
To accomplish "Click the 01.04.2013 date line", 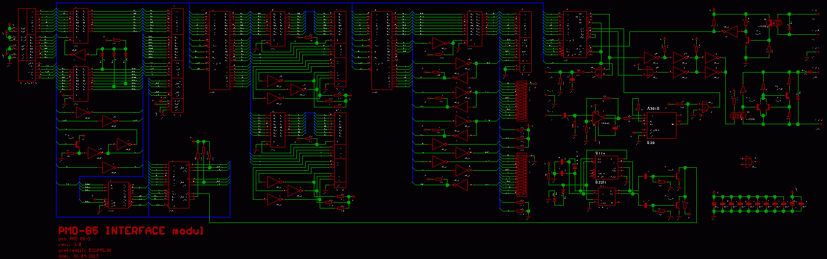I will click(79, 256).
